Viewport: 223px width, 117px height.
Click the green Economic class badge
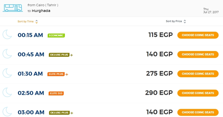pos(56,35)
